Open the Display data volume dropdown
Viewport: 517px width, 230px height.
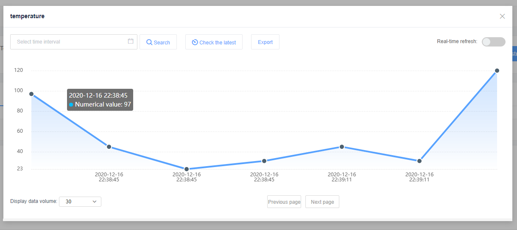[80, 202]
